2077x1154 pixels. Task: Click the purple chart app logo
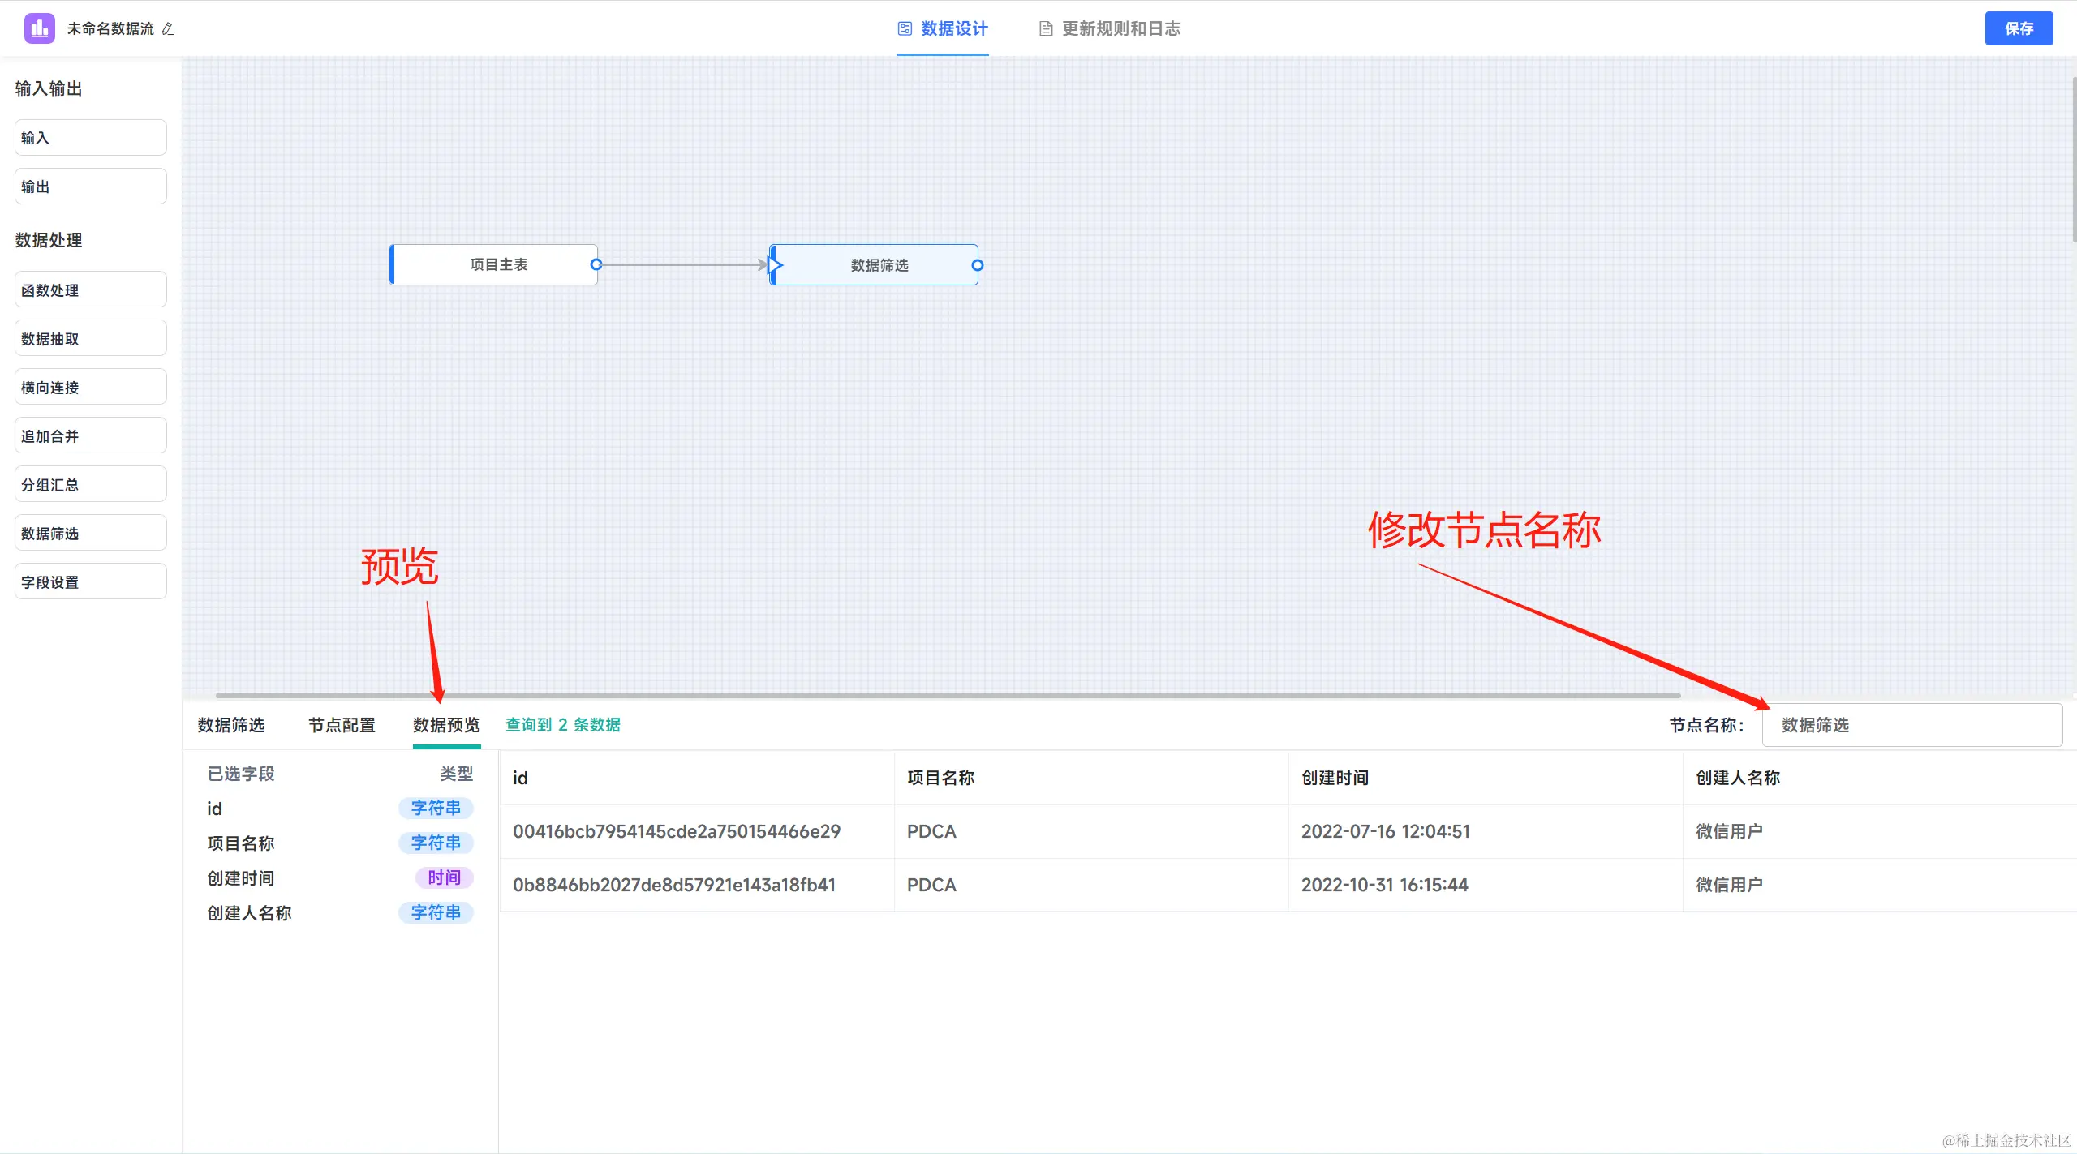39,28
